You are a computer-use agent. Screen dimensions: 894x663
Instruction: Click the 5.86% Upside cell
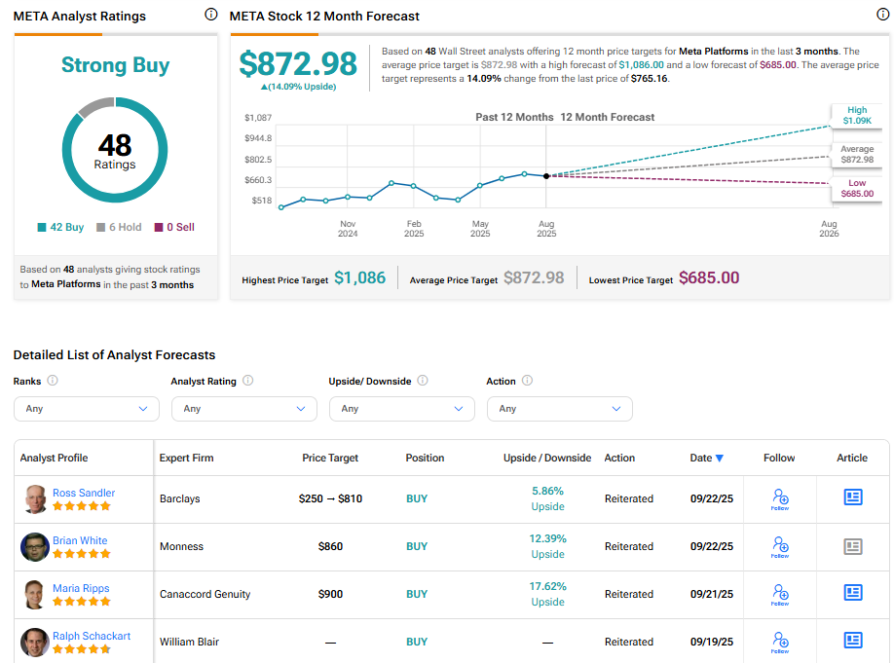[x=547, y=498]
